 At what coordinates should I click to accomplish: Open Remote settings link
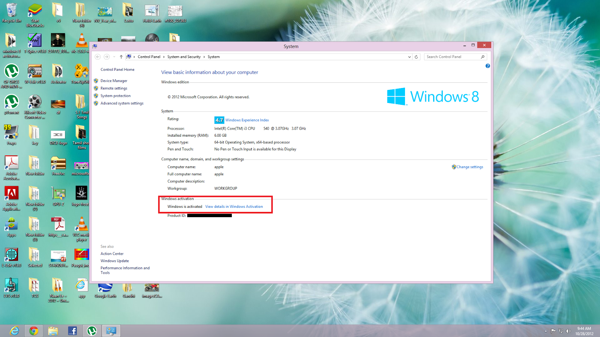point(114,88)
